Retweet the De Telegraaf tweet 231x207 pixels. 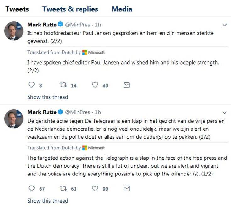(x=63, y=188)
